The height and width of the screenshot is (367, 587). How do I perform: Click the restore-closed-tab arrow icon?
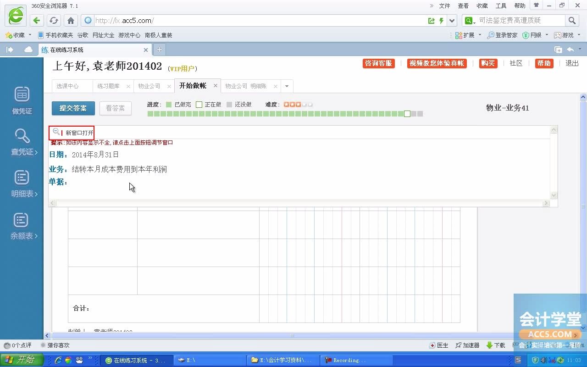(x=570, y=50)
